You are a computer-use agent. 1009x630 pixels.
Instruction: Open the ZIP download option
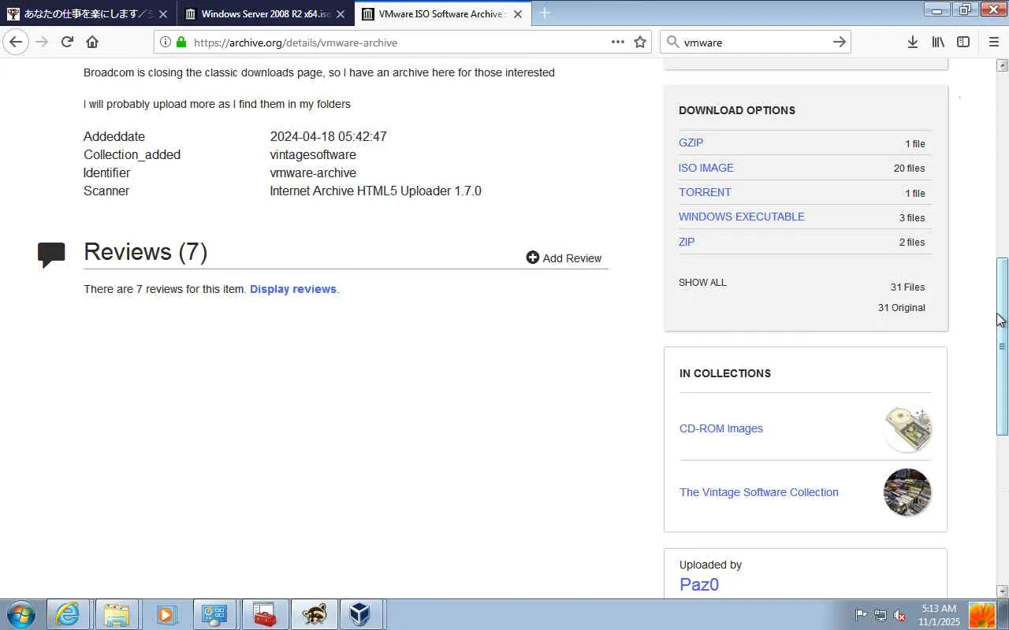[x=687, y=242]
